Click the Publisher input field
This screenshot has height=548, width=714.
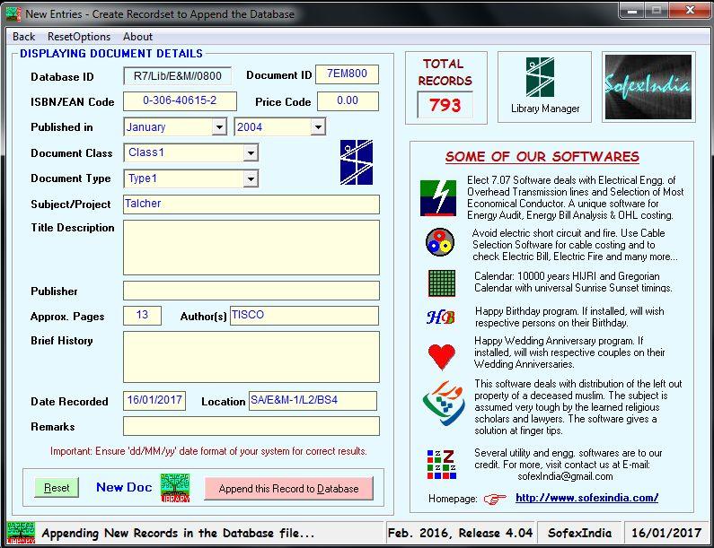coord(251,291)
